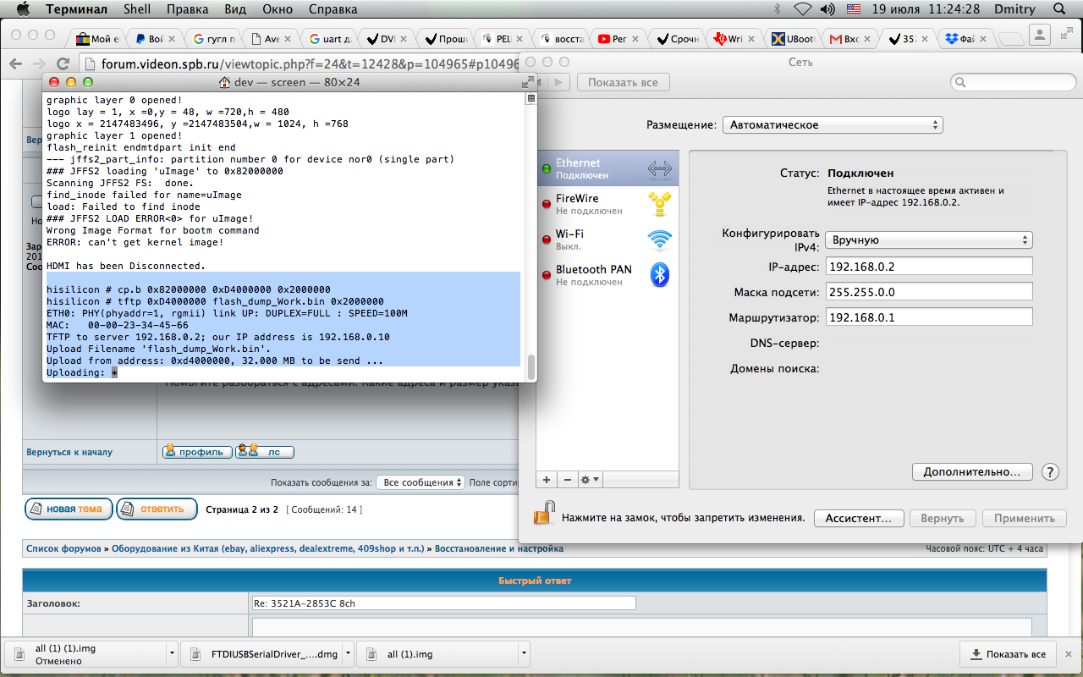Open the Все сообщения filter dropdown
The width and height of the screenshot is (1083, 677).
point(421,482)
